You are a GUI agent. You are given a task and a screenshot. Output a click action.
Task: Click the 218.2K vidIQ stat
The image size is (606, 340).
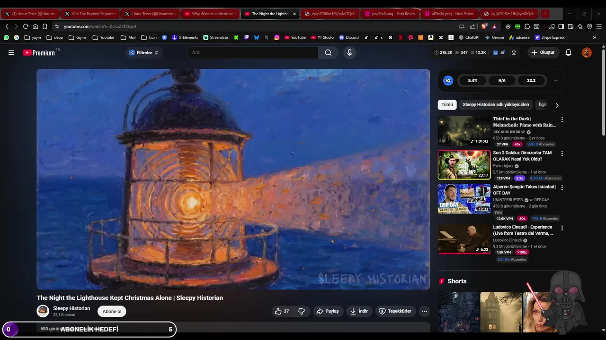(444, 52)
